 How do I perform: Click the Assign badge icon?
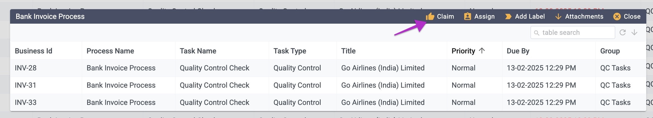pyautogui.click(x=468, y=16)
